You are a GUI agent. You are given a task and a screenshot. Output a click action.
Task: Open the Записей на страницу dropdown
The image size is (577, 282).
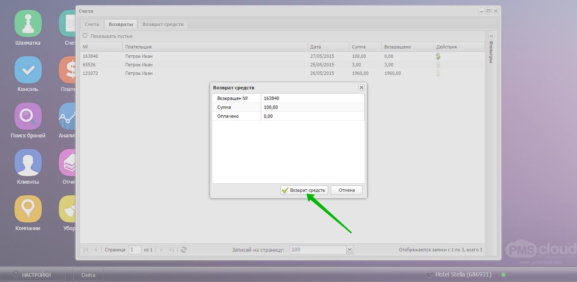[350, 250]
